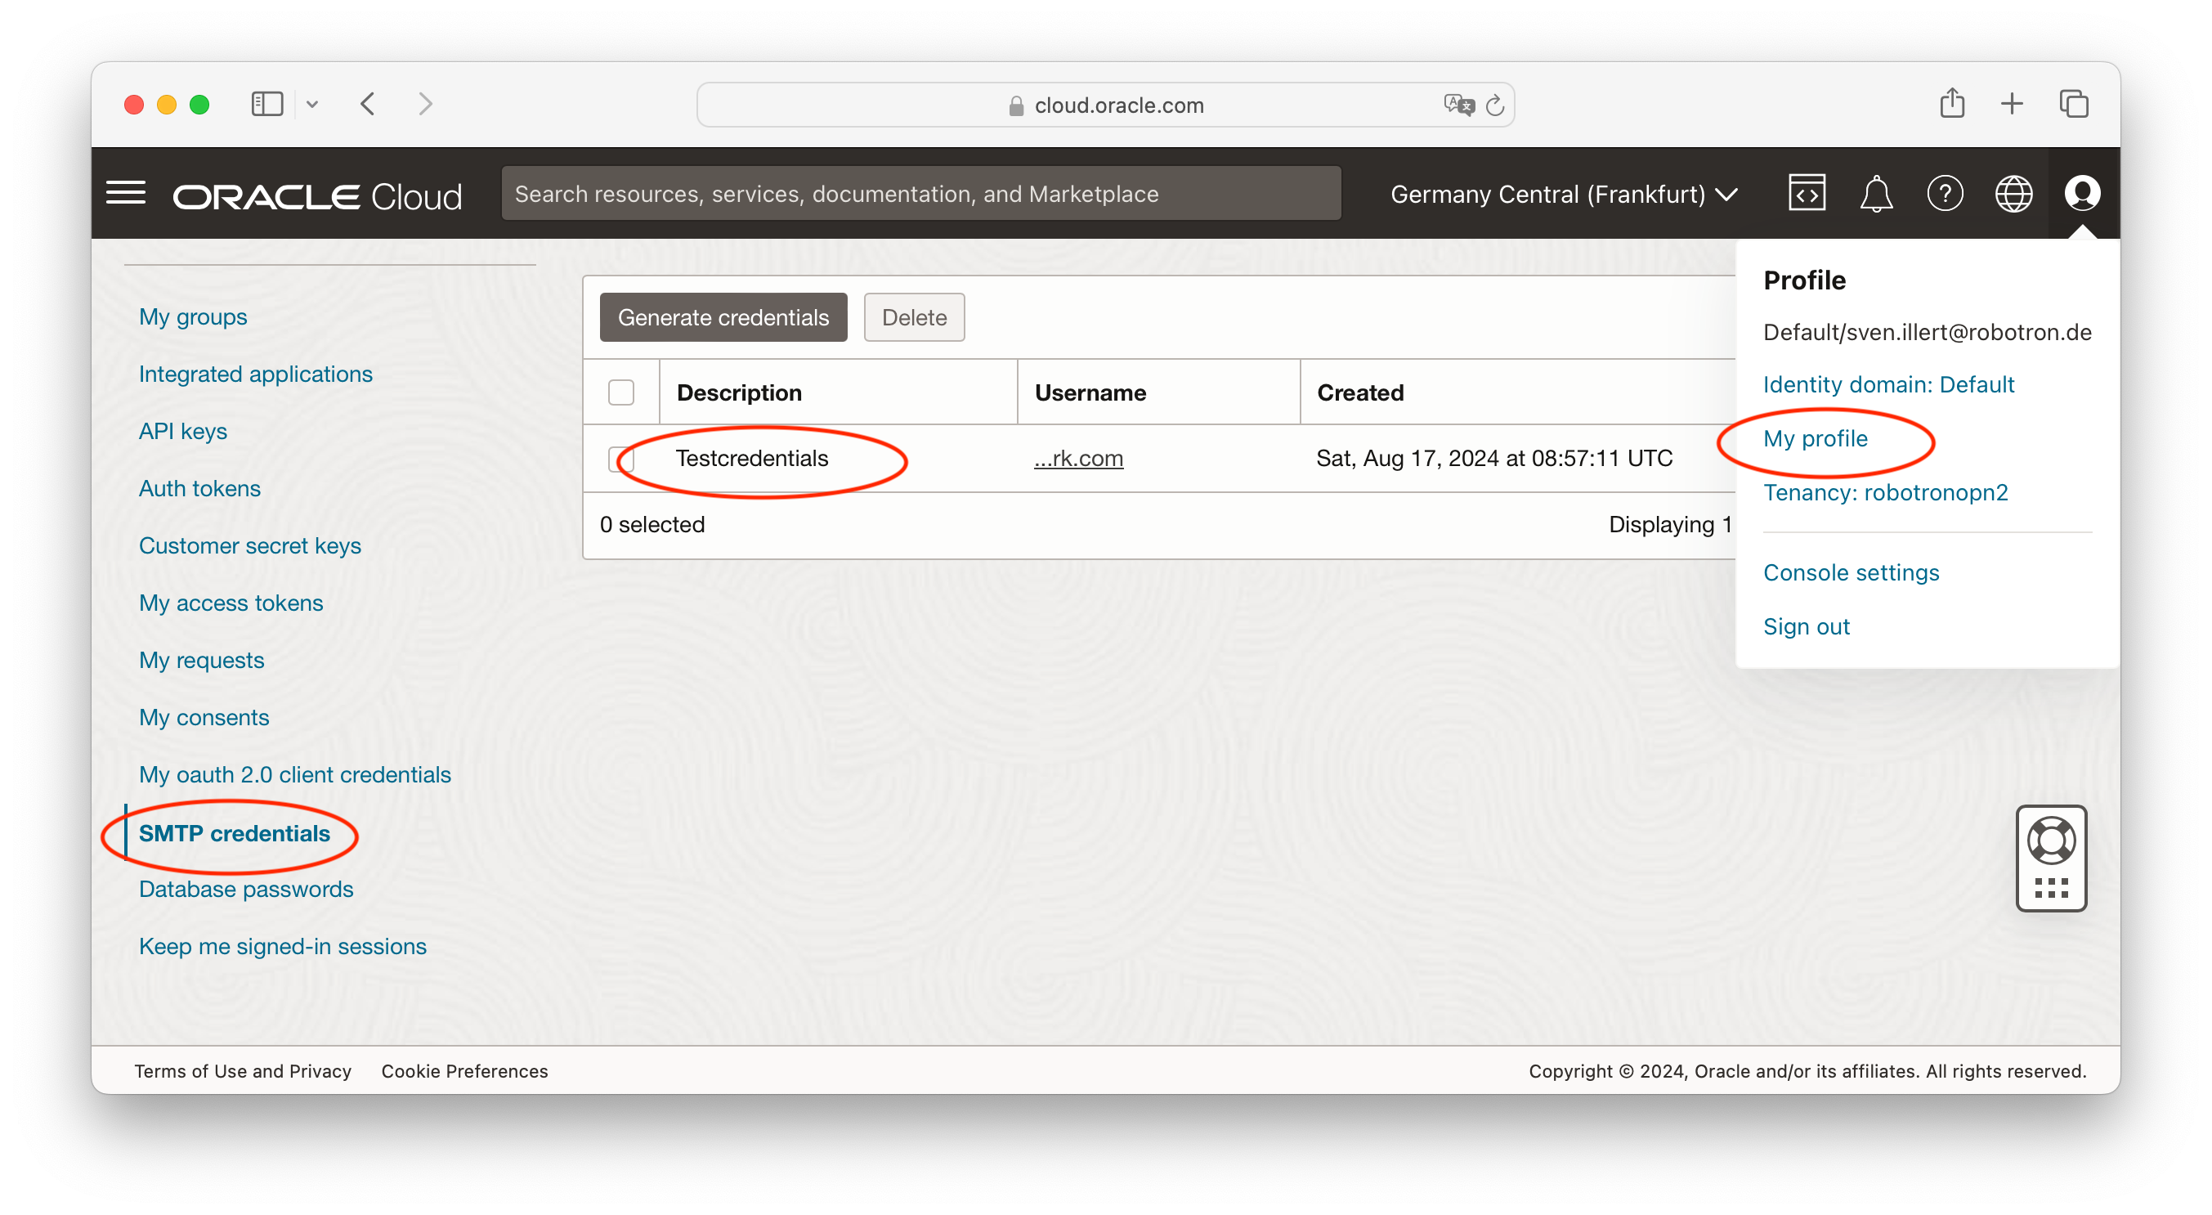2212x1215 pixels.
Task: Reload the page with the refresh icon
Action: pyautogui.click(x=1495, y=105)
